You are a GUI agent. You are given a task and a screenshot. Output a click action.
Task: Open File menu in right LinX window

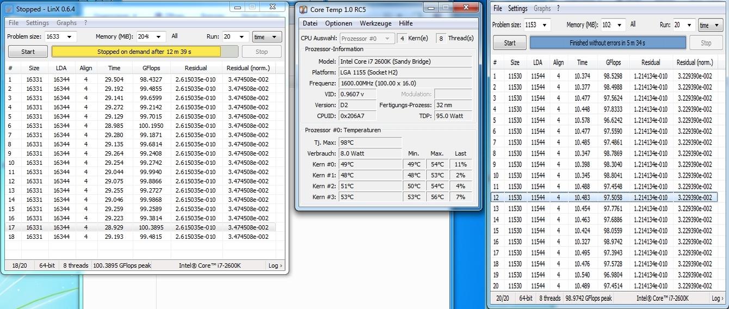[497, 9]
